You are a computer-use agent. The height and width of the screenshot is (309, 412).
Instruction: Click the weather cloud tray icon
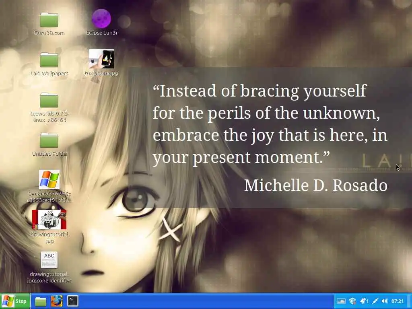click(x=341, y=301)
